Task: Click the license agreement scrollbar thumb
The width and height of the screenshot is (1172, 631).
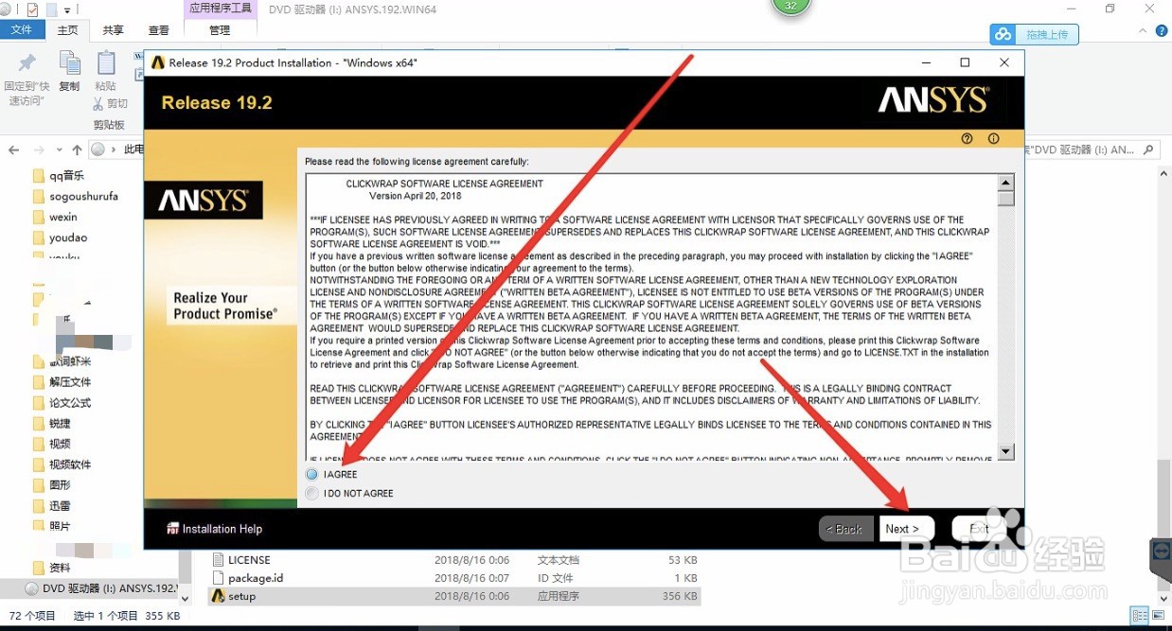Action: 1006,199
